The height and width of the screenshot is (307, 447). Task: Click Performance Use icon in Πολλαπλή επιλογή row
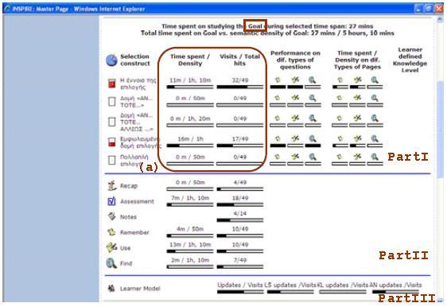click(x=295, y=157)
